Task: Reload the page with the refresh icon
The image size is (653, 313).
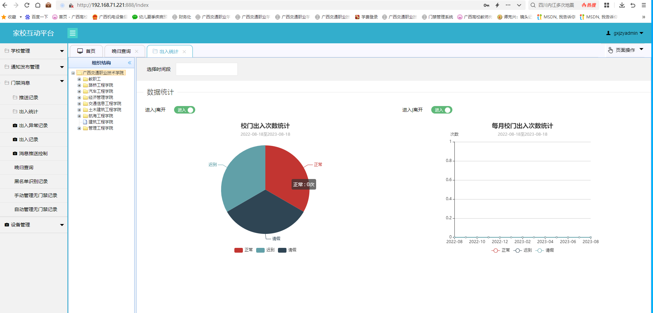Action: [27, 5]
